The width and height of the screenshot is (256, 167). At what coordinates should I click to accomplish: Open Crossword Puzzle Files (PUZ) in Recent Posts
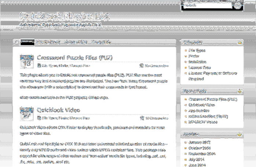coord(213,99)
